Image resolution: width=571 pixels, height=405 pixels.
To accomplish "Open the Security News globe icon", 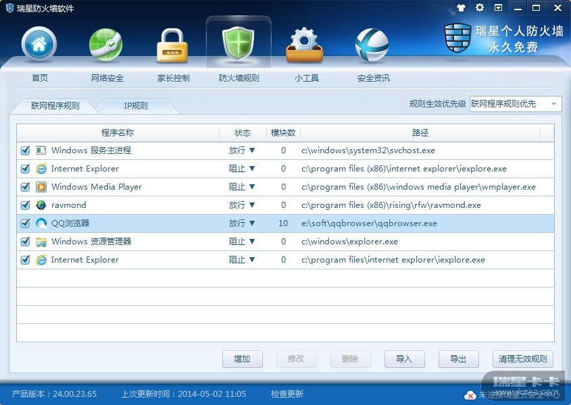I will [x=372, y=45].
